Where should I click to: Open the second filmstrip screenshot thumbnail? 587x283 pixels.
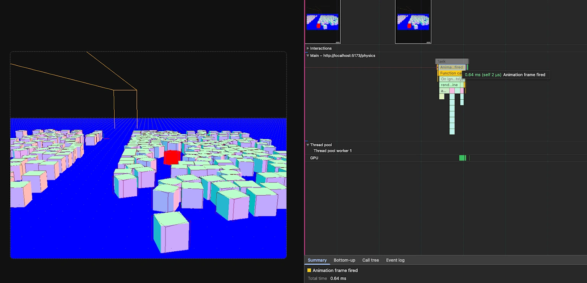[413, 22]
